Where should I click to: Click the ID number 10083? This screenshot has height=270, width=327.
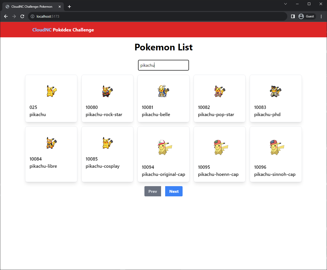click(260, 107)
